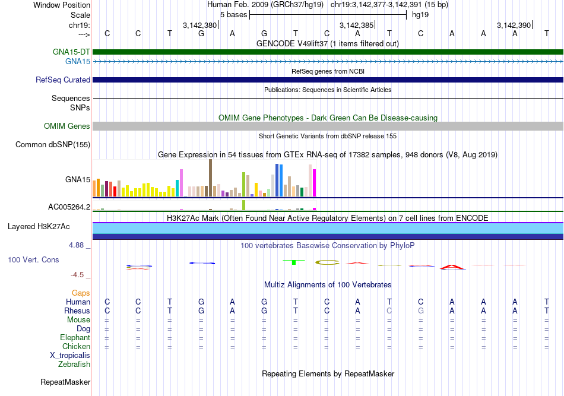
Task: Click the Mouse species row label
Action: point(79,320)
